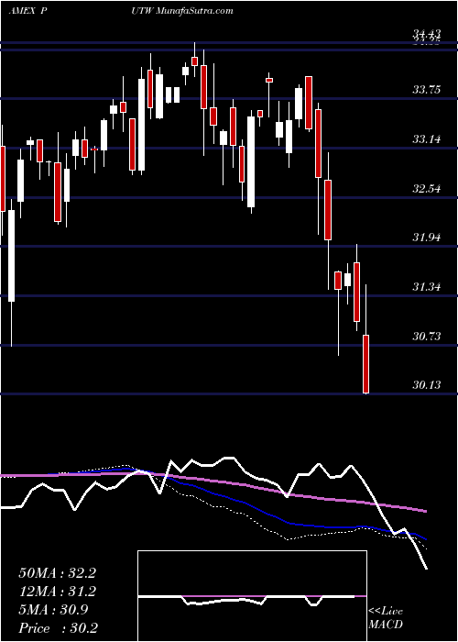This screenshot has width=458, height=642.
Task: Click the 31.94 price axis label
Action: pyautogui.click(x=427, y=237)
